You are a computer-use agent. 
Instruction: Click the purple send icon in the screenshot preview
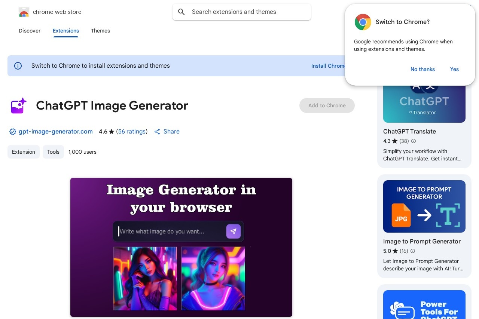[234, 231]
